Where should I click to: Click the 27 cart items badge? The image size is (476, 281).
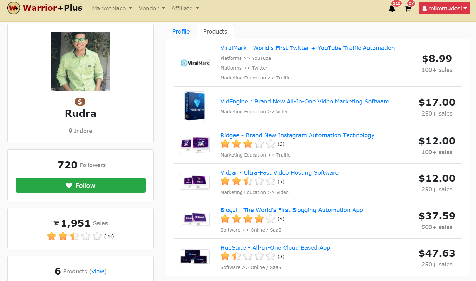(411, 3)
